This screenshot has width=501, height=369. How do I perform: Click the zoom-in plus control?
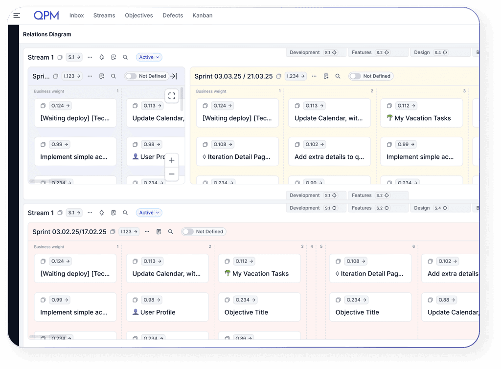(x=172, y=160)
